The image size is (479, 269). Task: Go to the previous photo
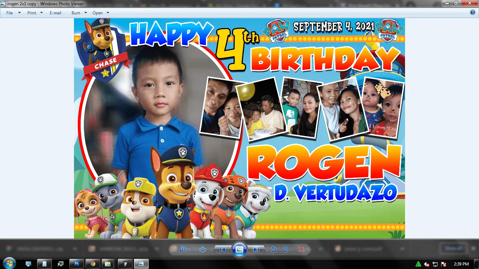coord(222,249)
